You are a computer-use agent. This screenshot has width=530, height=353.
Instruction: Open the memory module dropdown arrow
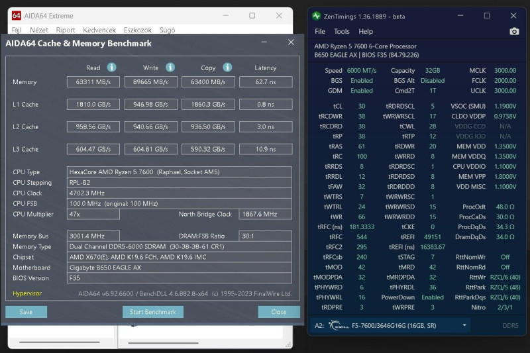464,325
